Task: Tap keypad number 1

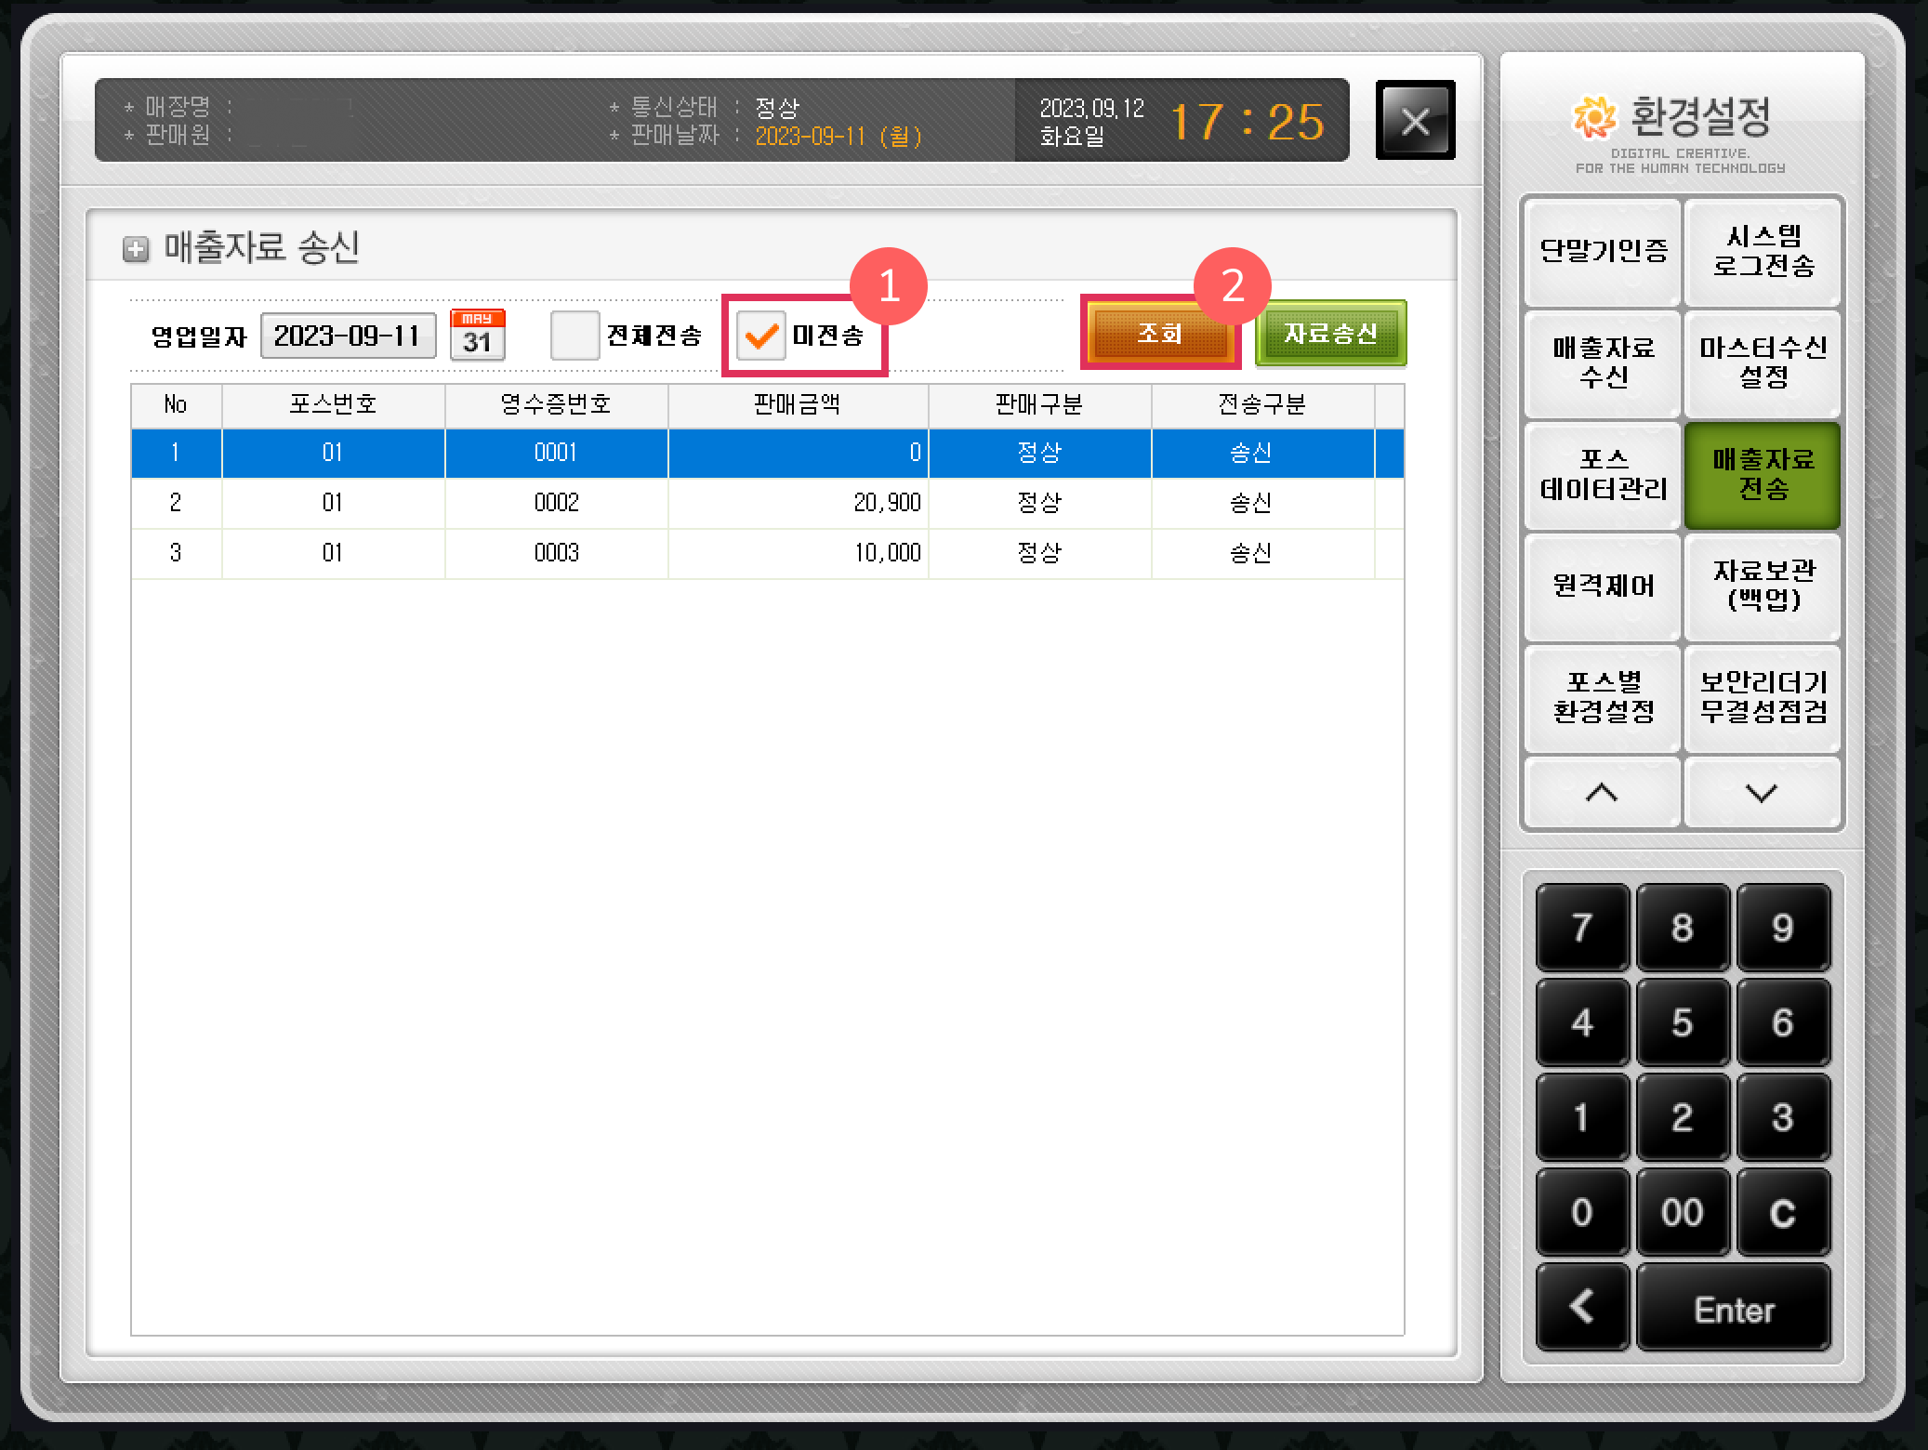Action: (1582, 1117)
